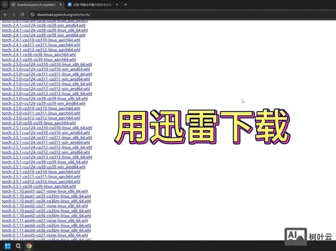
Task: Open torch-0.1.11.post4-cp36-cp36m-linux_x86_64.whl
Action: tap(46, 230)
